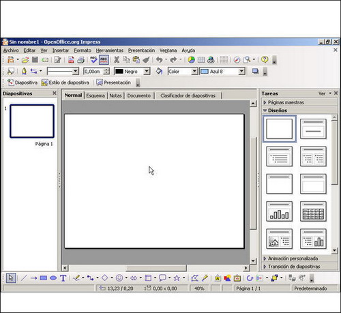Screen dimensions: 341x313
Task: Open the Help question mark icon
Action: pos(265,60)
